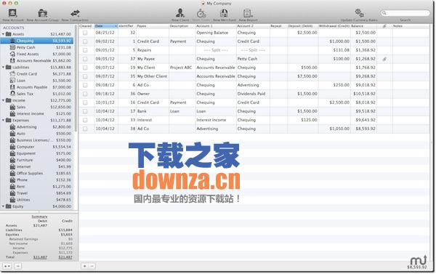Screen dimensions: 436x274
Task: Collapse the Income account group
Action: [4, 100]
